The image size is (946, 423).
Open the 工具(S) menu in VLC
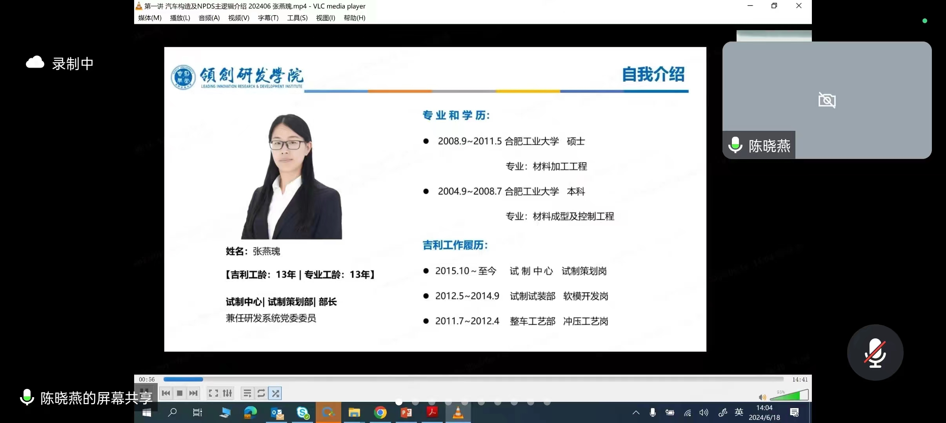(x=297, y=18)
